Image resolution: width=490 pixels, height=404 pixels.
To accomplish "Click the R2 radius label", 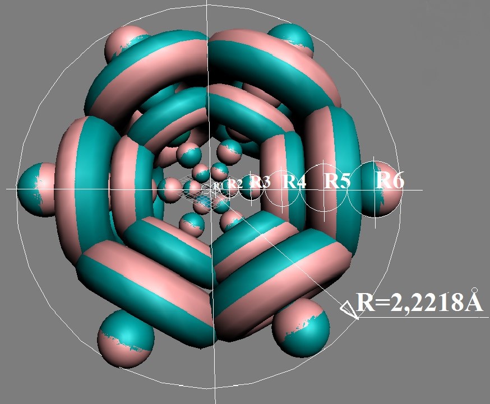I will click(x=235, y=184).
